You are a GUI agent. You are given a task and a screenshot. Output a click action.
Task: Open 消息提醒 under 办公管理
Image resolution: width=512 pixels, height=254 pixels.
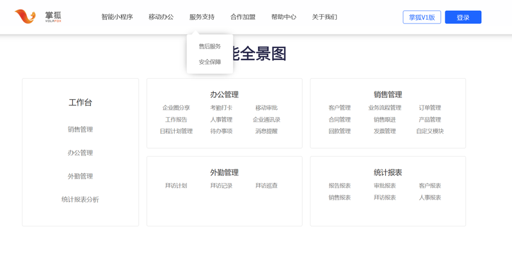coord(266,131)
